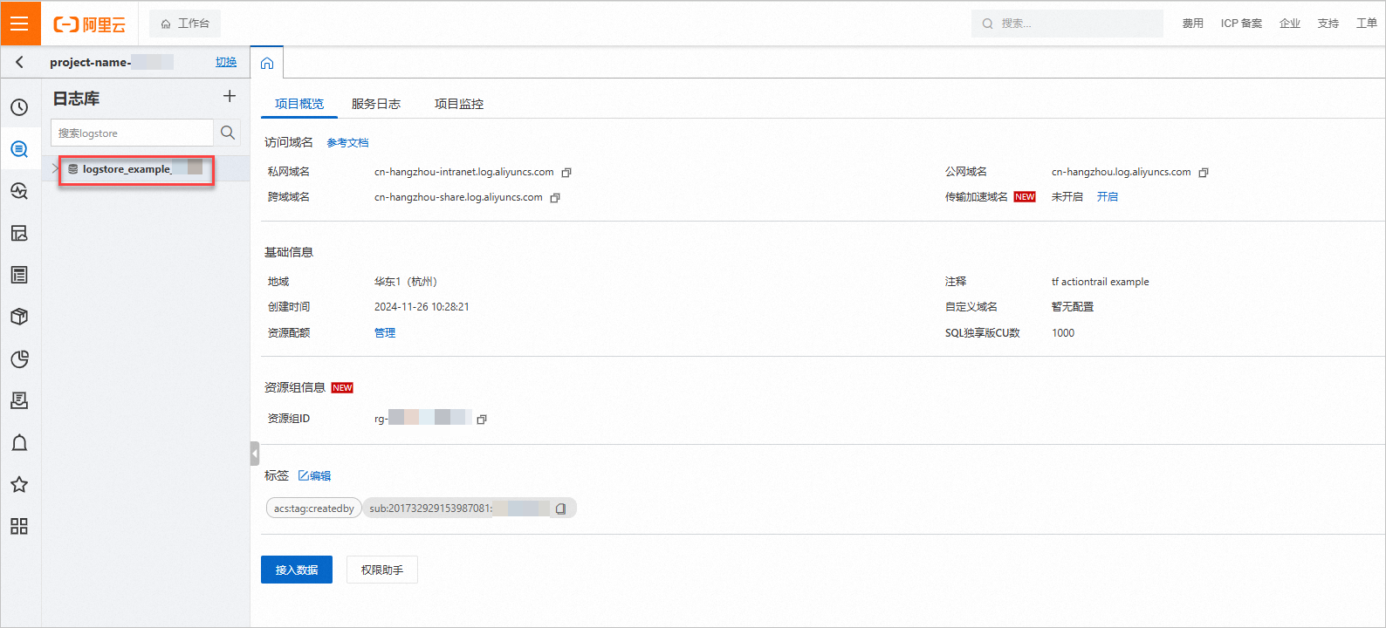Open the dashboard chart sidebar icon

coord(19,233)
